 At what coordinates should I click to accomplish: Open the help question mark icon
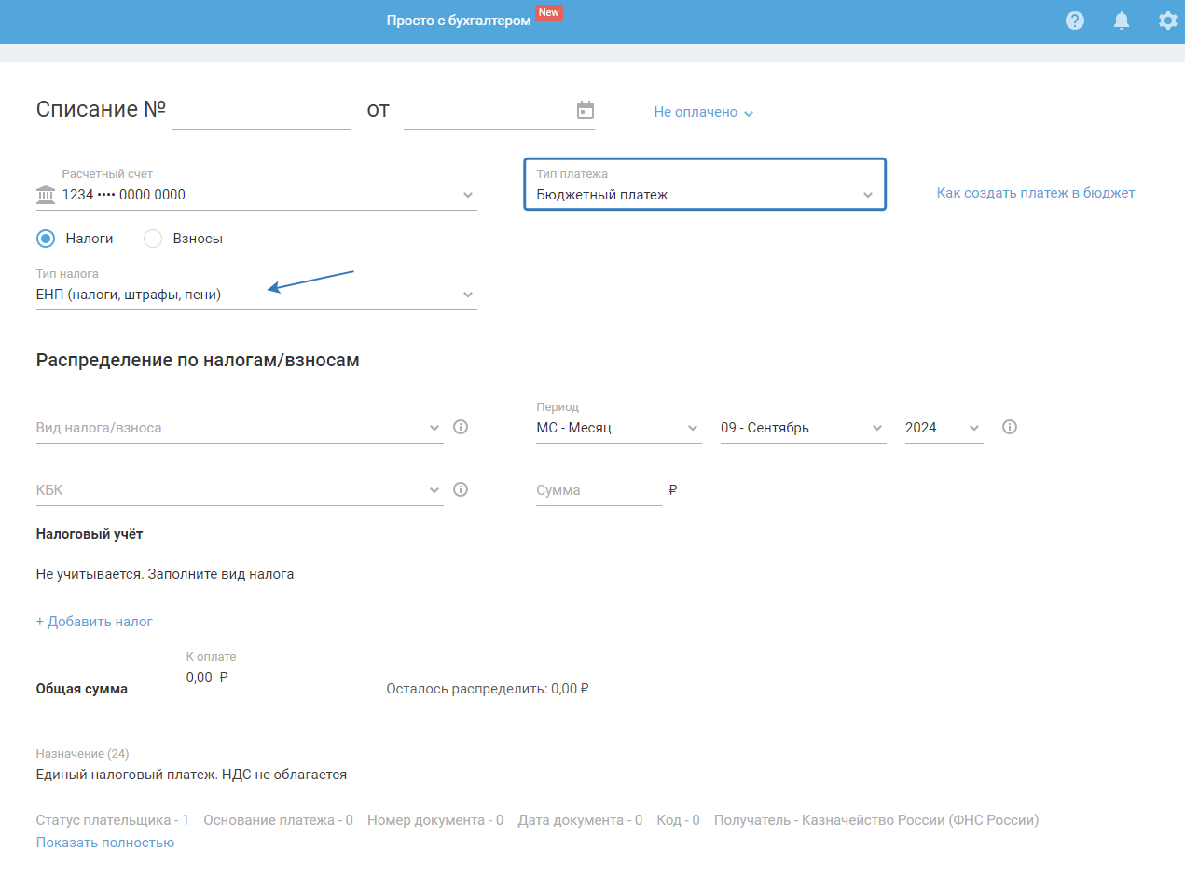(1075, 21)
